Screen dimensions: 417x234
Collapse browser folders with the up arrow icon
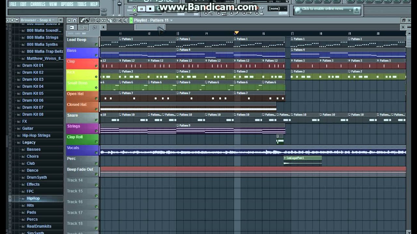(12, 20)
